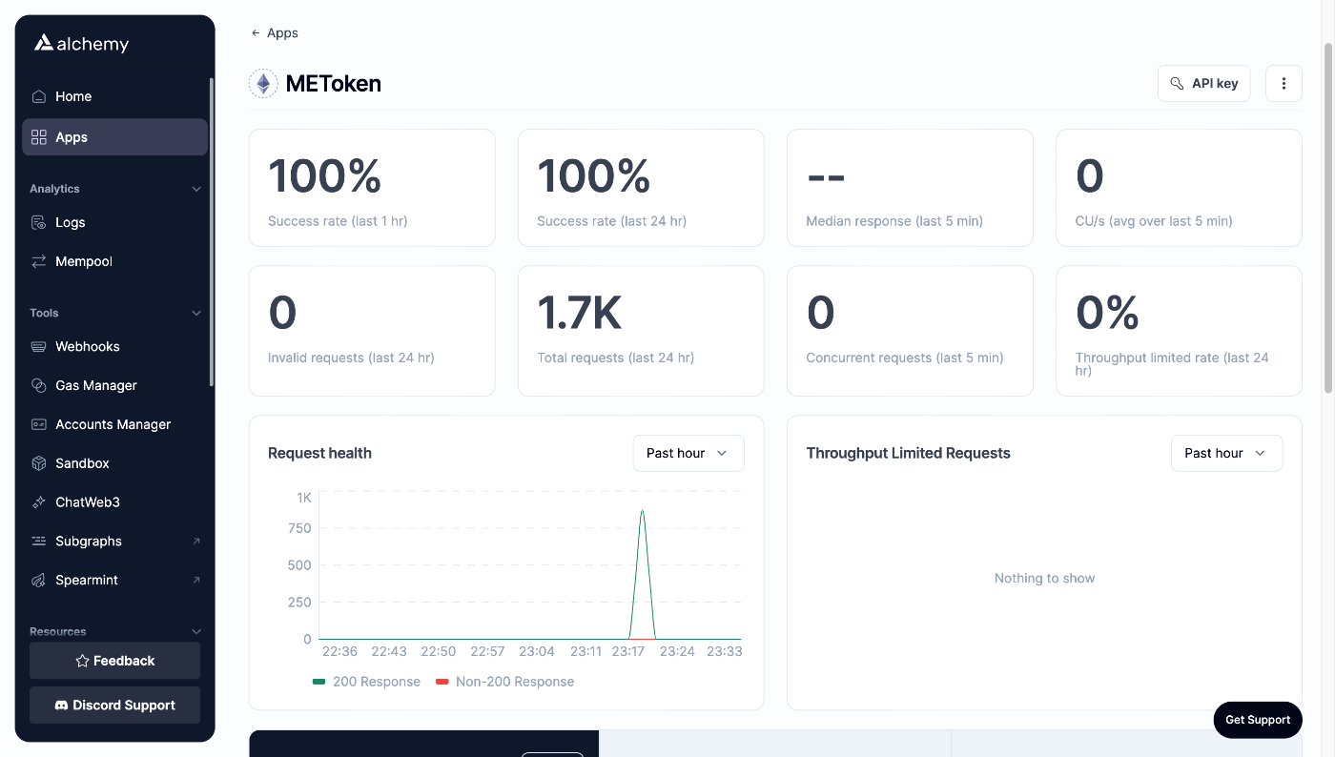1335x757 pixels.
Task: Click the Feedback button
Action: tap(114, 661)
